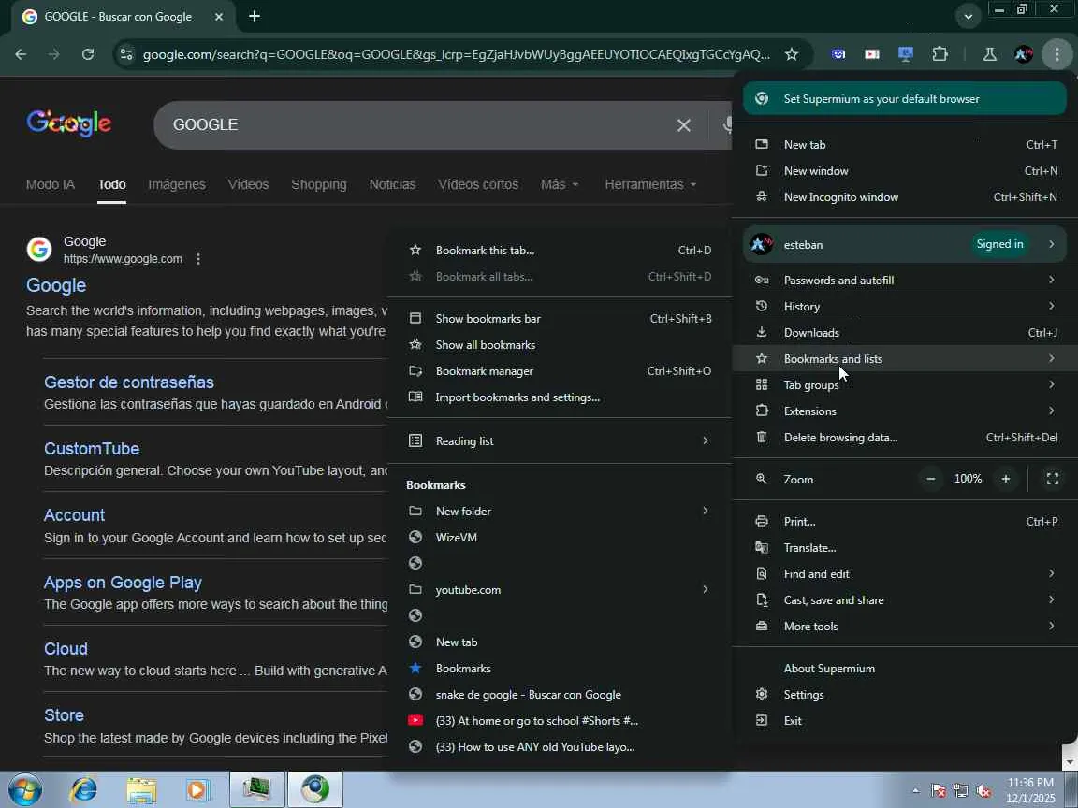Open the Gestor de contraseñas link
1078x808 pixels.
[129, 382]
